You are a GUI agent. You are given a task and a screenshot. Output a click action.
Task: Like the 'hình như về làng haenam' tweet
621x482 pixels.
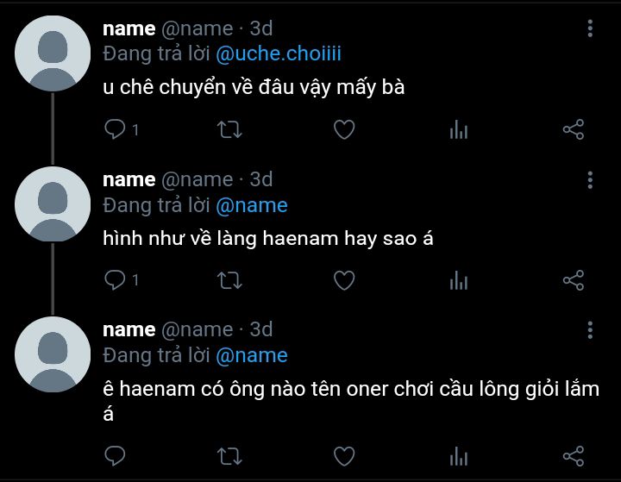coord(344,280)
